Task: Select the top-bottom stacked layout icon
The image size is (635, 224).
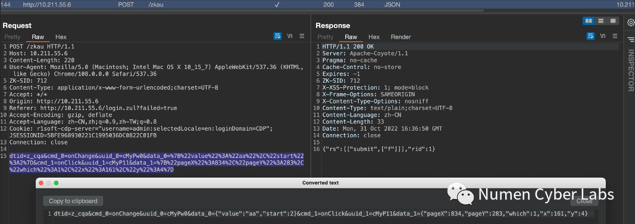Action: (601, 21)
